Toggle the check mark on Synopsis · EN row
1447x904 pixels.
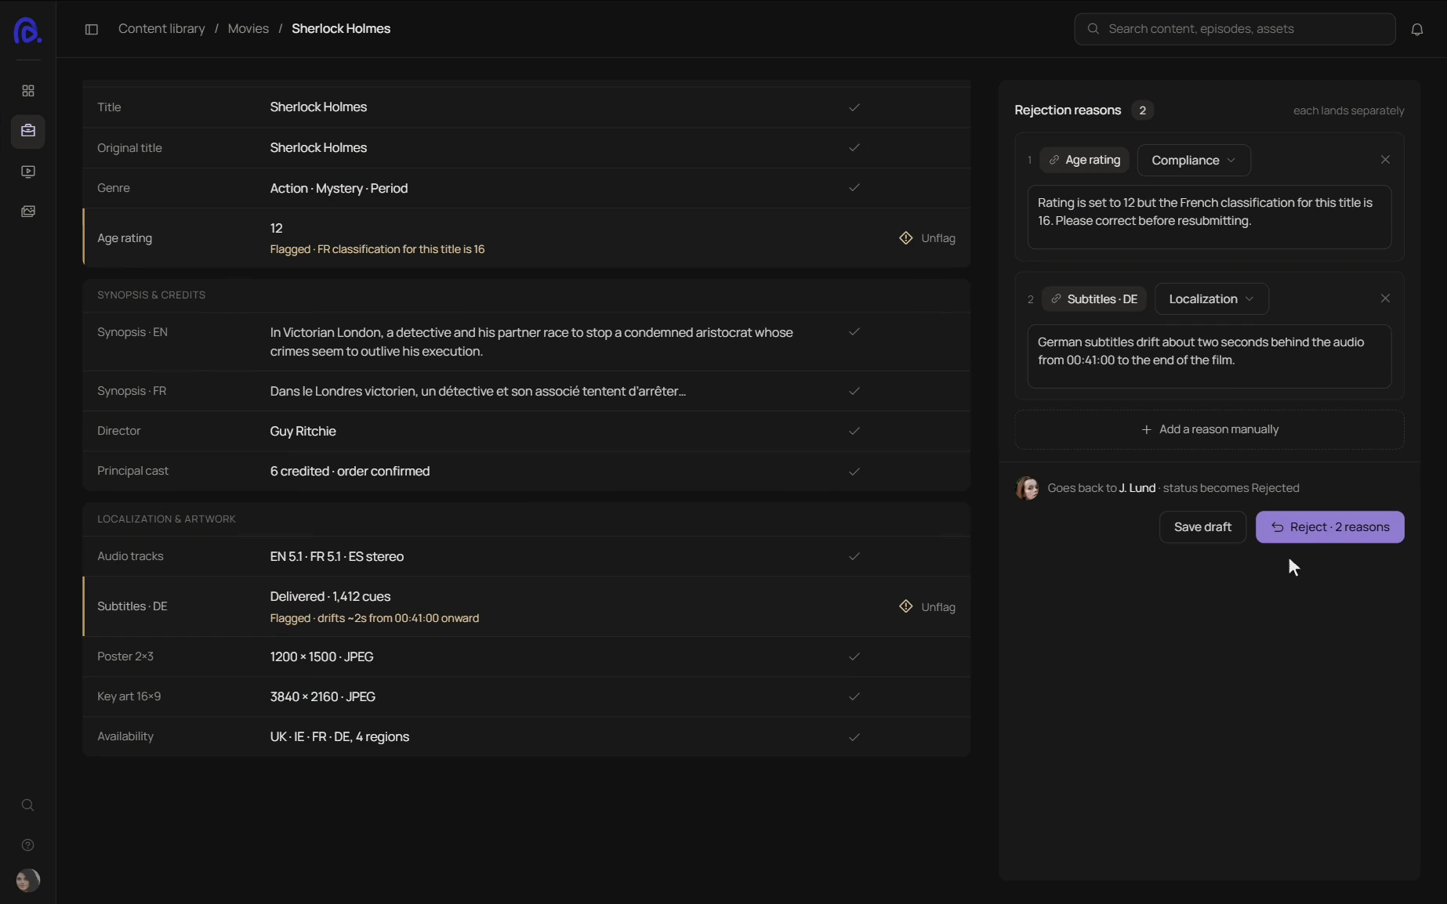(854, 332)
